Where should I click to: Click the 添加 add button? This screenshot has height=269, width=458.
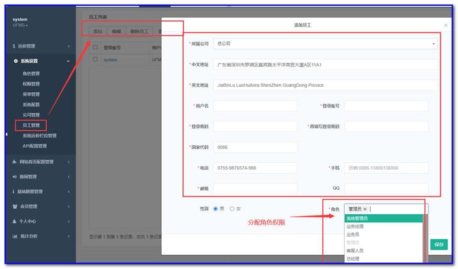(x=98, y=31)
